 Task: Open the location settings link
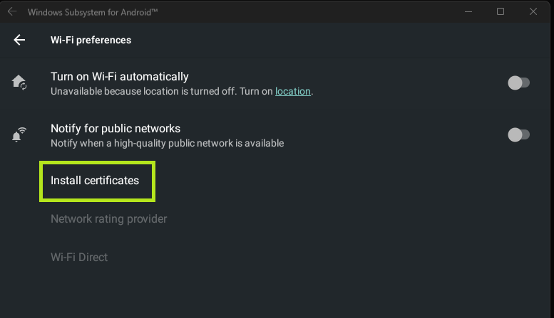pos(293,92)
